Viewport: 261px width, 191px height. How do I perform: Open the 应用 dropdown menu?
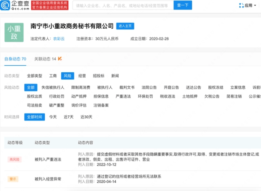[x=248, y=6]
